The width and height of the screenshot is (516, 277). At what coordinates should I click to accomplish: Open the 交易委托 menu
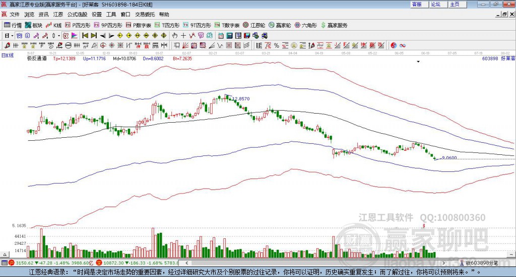145,15
